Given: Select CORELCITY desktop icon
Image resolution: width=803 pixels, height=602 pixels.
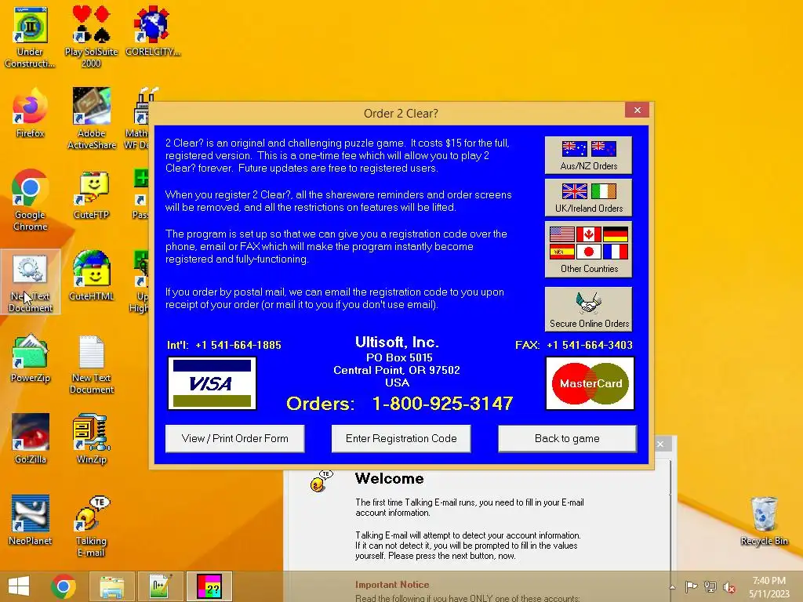Looking at the screenshot, I should (x=152, y=31).
